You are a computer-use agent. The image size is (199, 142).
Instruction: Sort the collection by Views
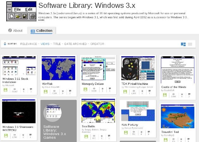coord(45,44)
